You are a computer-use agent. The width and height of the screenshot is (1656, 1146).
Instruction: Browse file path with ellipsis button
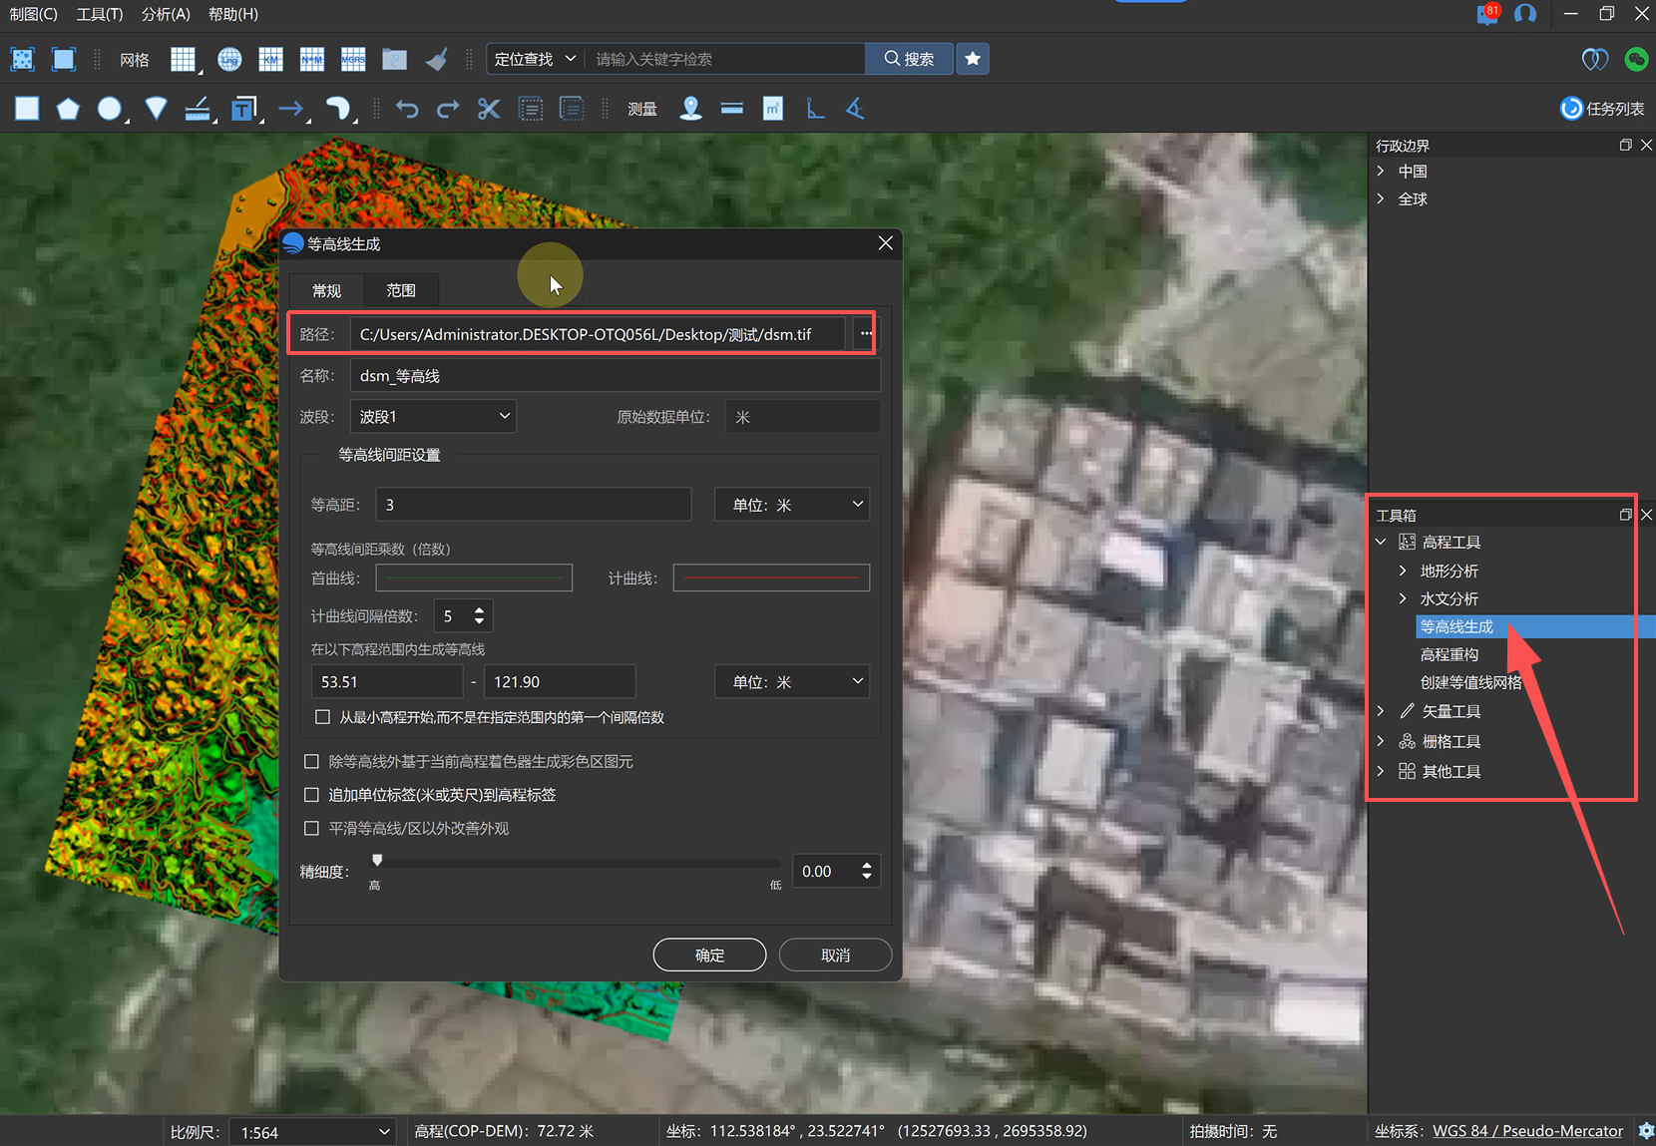click(x=865, y=333)
